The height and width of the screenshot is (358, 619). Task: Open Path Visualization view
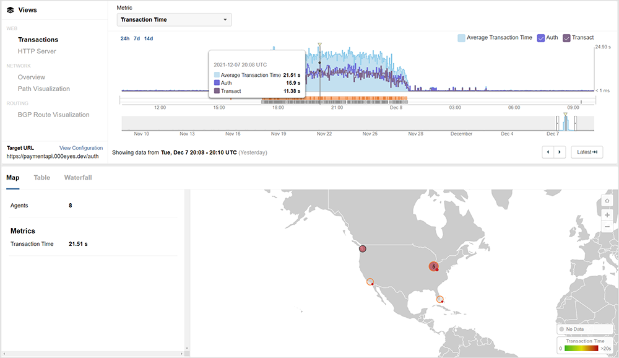pos(44,89)
